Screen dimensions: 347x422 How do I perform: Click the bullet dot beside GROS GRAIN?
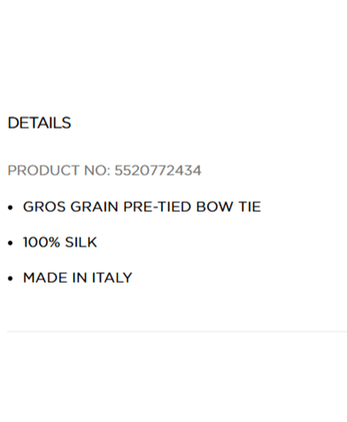10,208
